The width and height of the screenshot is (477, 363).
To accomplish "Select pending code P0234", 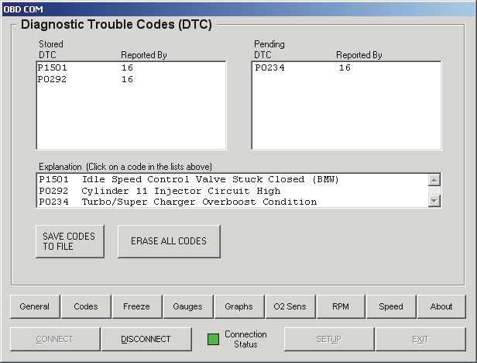I will pos(268,68).
